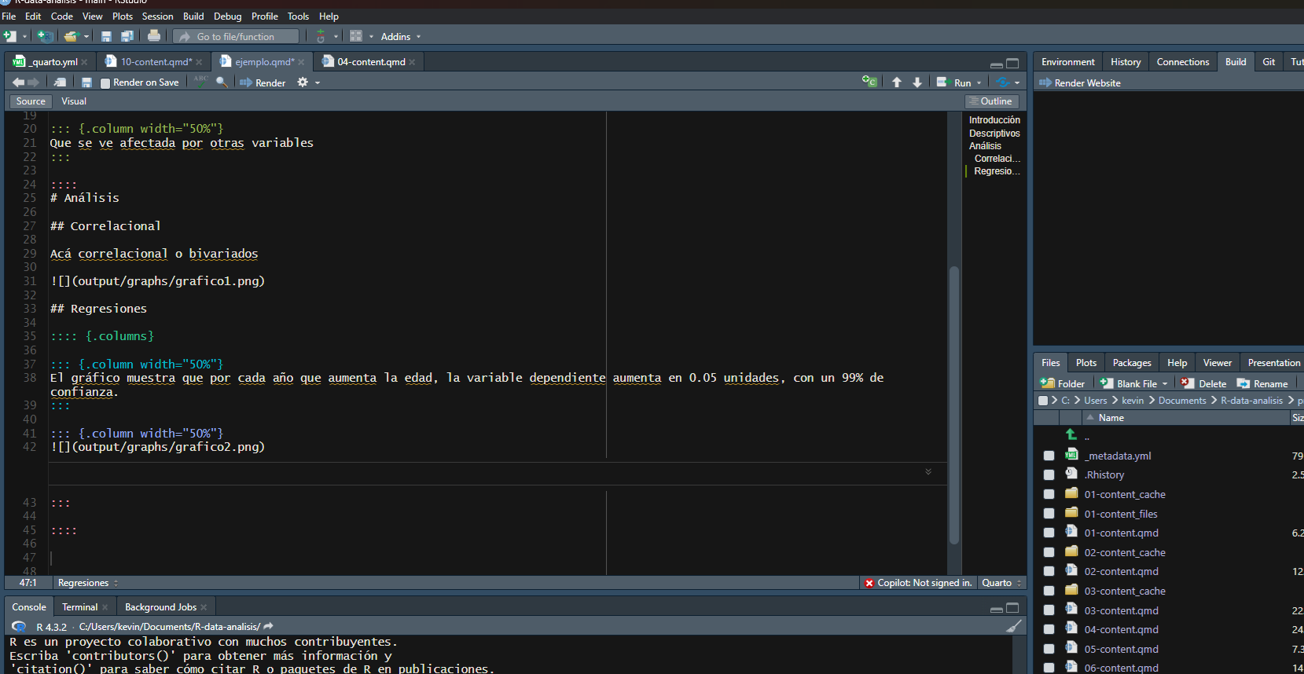Viewport: 1304px width, 674px height.
Task: Click the insert new code chunk icon
Action: 869,82
